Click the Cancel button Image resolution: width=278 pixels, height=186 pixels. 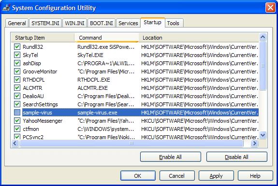click(x=177, y=176)
